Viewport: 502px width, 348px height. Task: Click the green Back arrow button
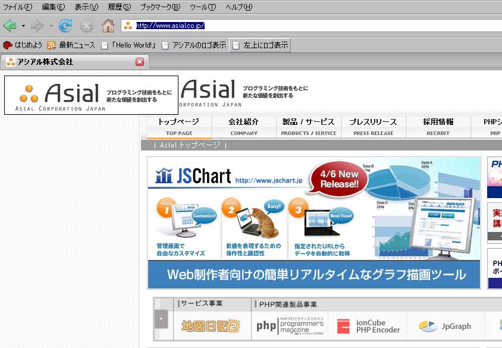[10, 26]
